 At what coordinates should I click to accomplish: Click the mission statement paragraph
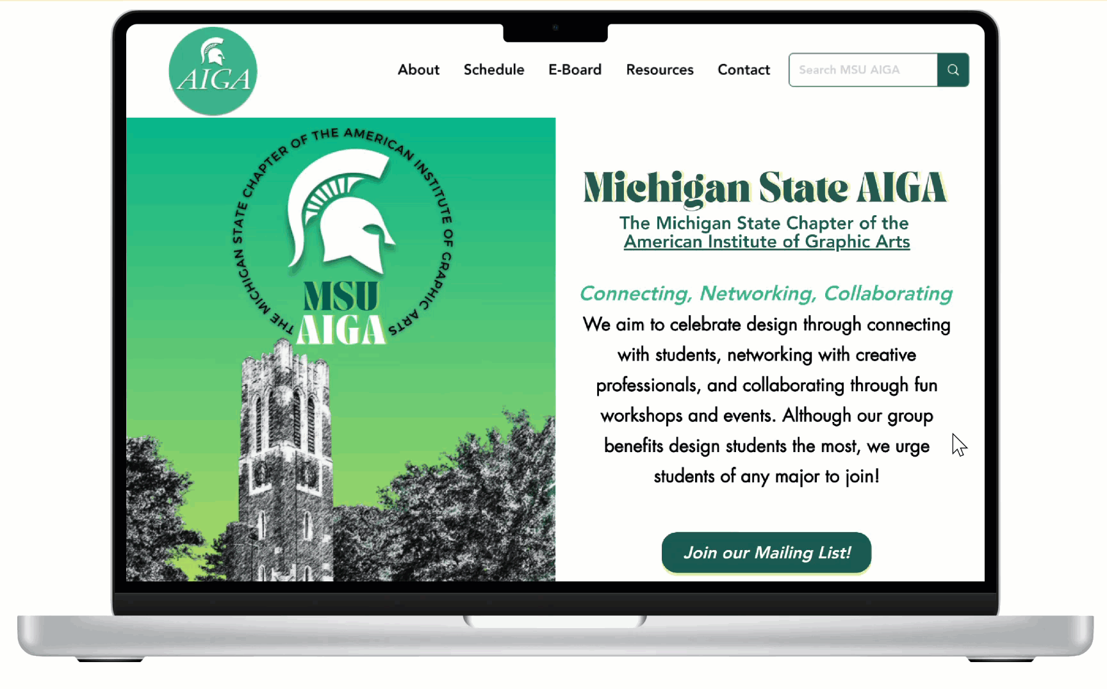click(766, 400)
